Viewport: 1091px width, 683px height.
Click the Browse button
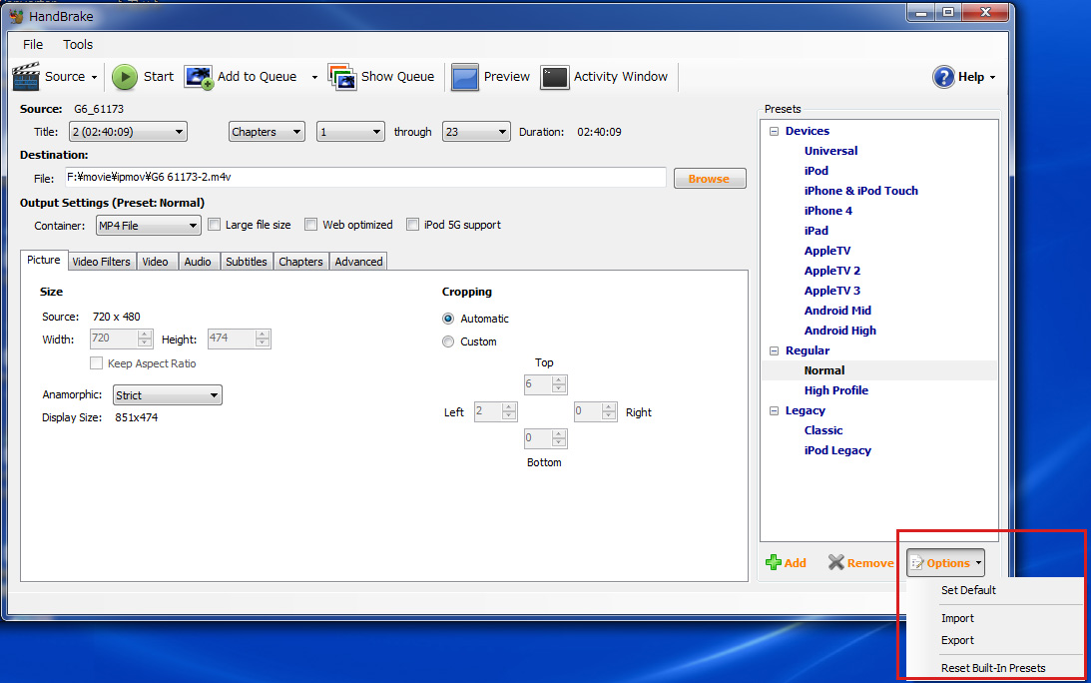click(710, 178)
